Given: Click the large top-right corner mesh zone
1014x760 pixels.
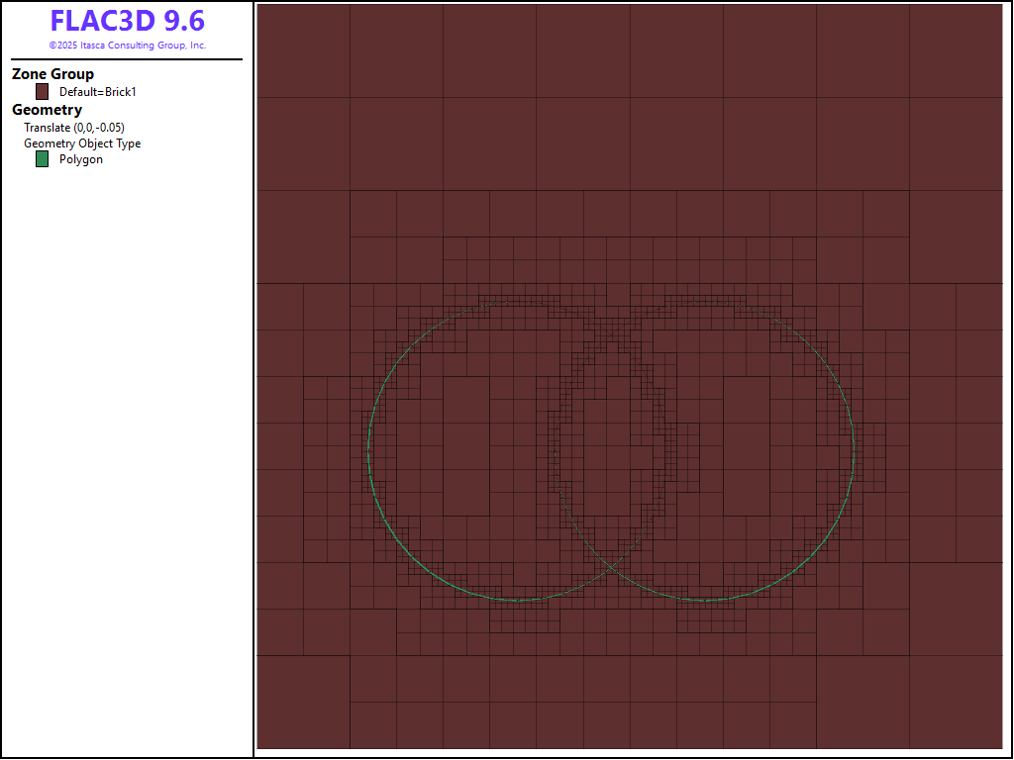Looking at the screenshot, I should tap(956, 50).
